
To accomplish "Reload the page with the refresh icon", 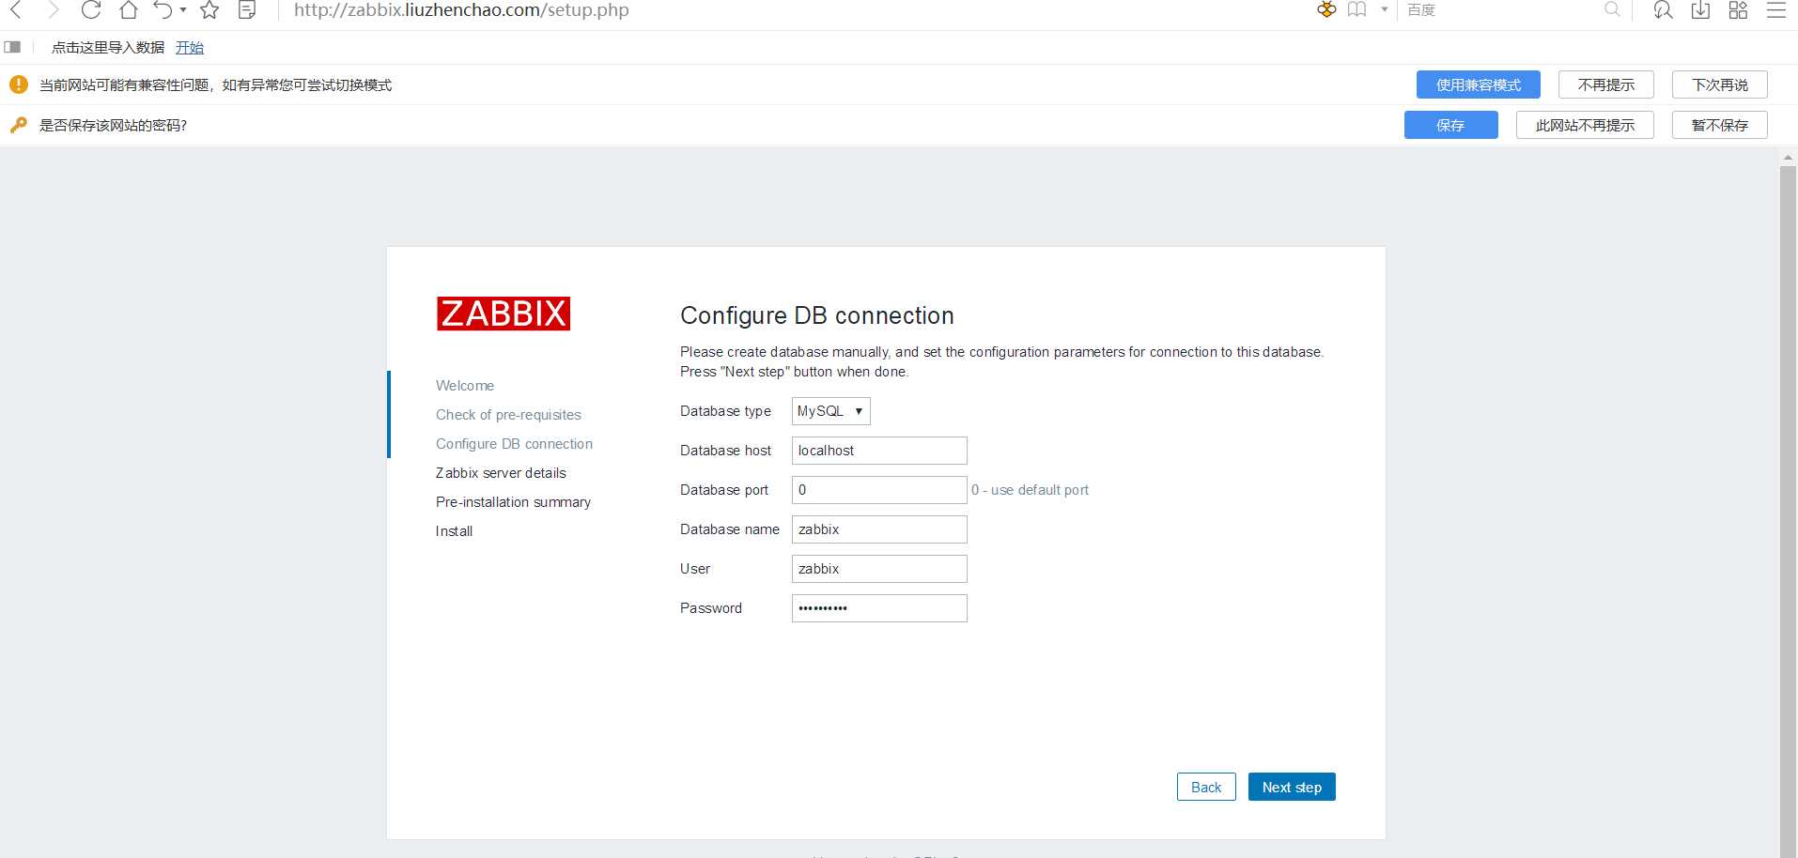I will 91,10.
